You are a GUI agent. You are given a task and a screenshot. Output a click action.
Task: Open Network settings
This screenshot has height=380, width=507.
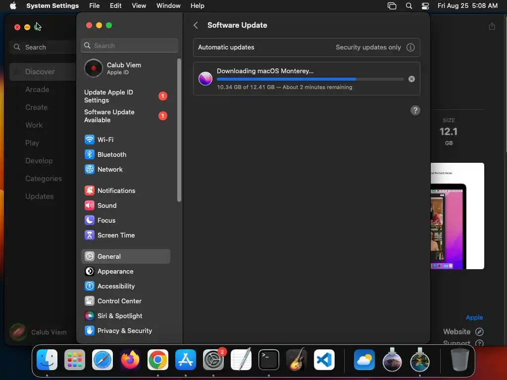(x=125, y=169)
